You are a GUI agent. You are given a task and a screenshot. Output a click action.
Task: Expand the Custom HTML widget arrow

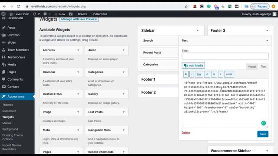point(78,94)
